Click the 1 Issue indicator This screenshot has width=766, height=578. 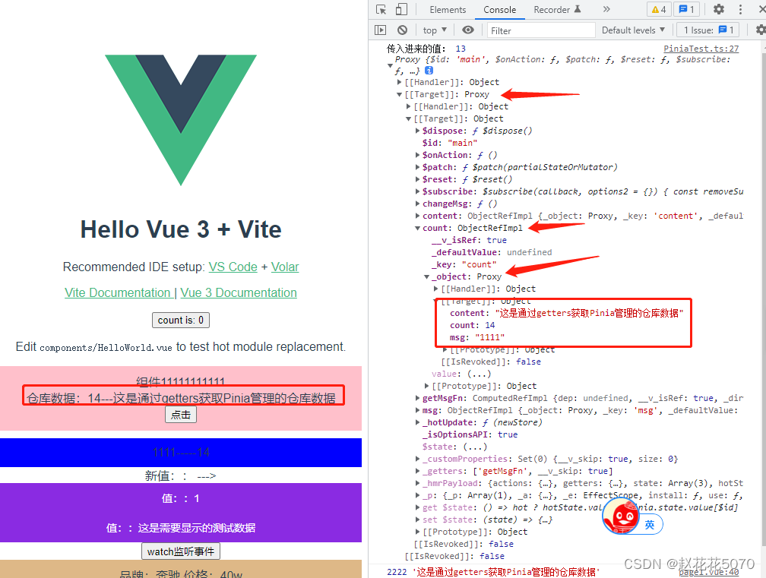[708, 30]
